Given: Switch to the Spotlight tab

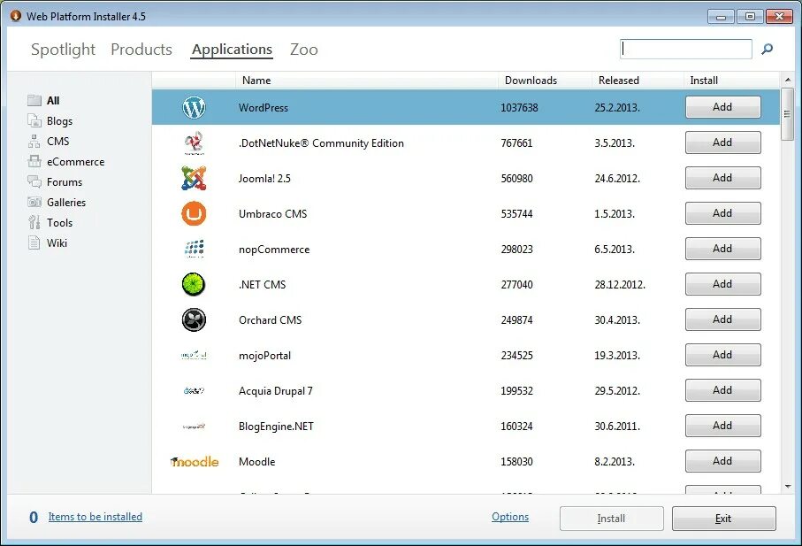Looking at the screenshot, I should click(63, 50).
